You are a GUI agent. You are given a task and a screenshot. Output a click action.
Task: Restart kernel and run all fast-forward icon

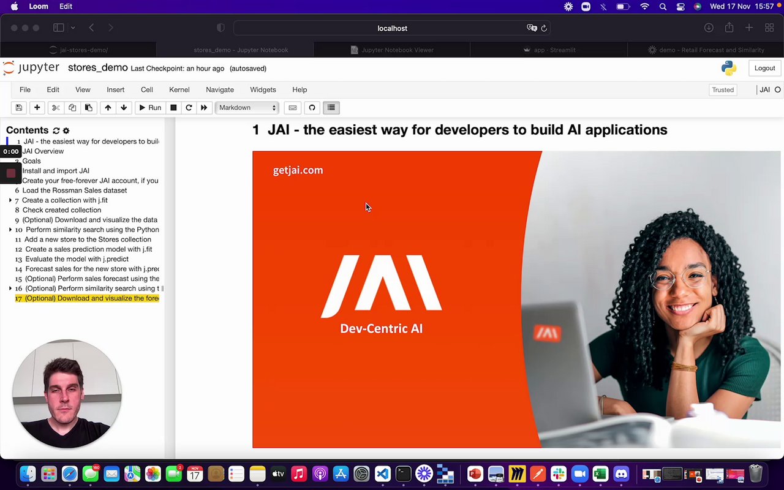point(204,108)
